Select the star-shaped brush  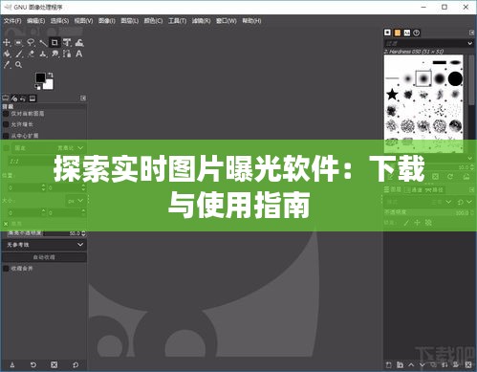(392, 95)
